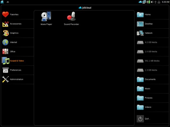Click the globe Internet icon
This screenshot has height=127, width=170.
click(x=5, y=42)
